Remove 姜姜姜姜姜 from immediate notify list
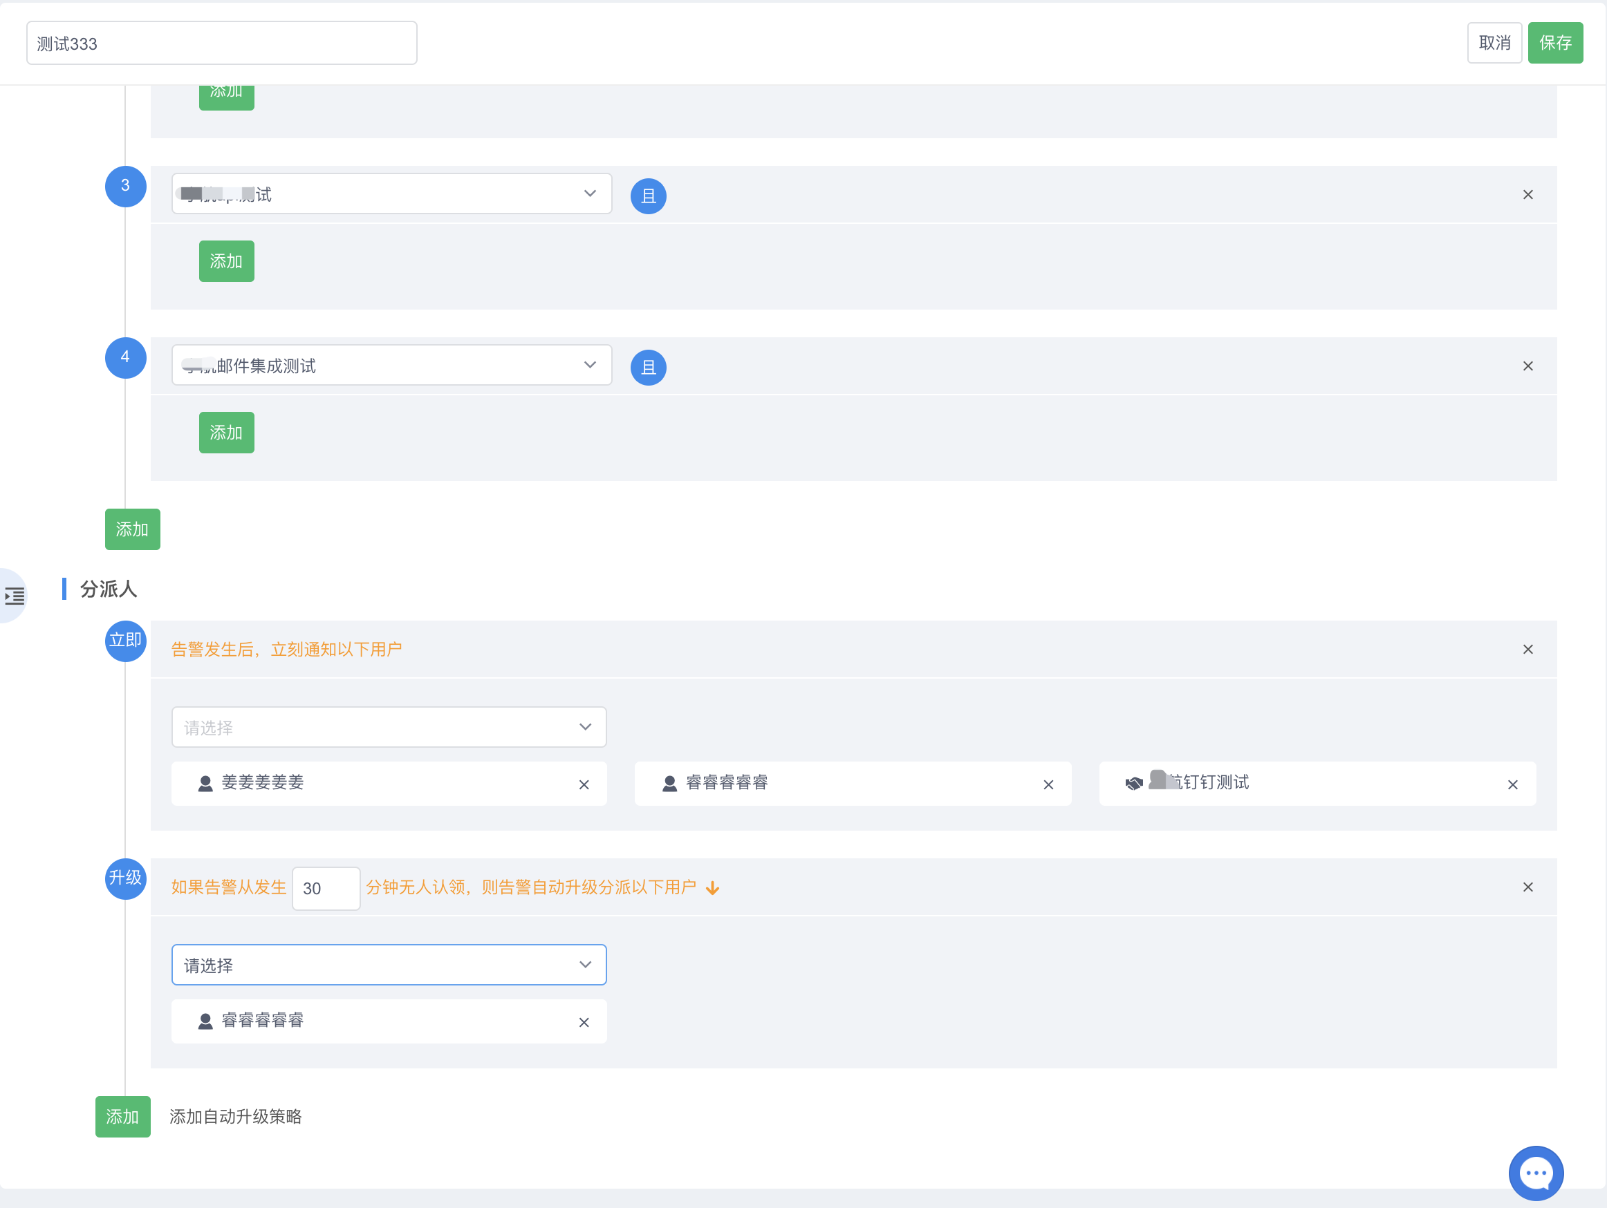1607x1208 pixels. 584,784
